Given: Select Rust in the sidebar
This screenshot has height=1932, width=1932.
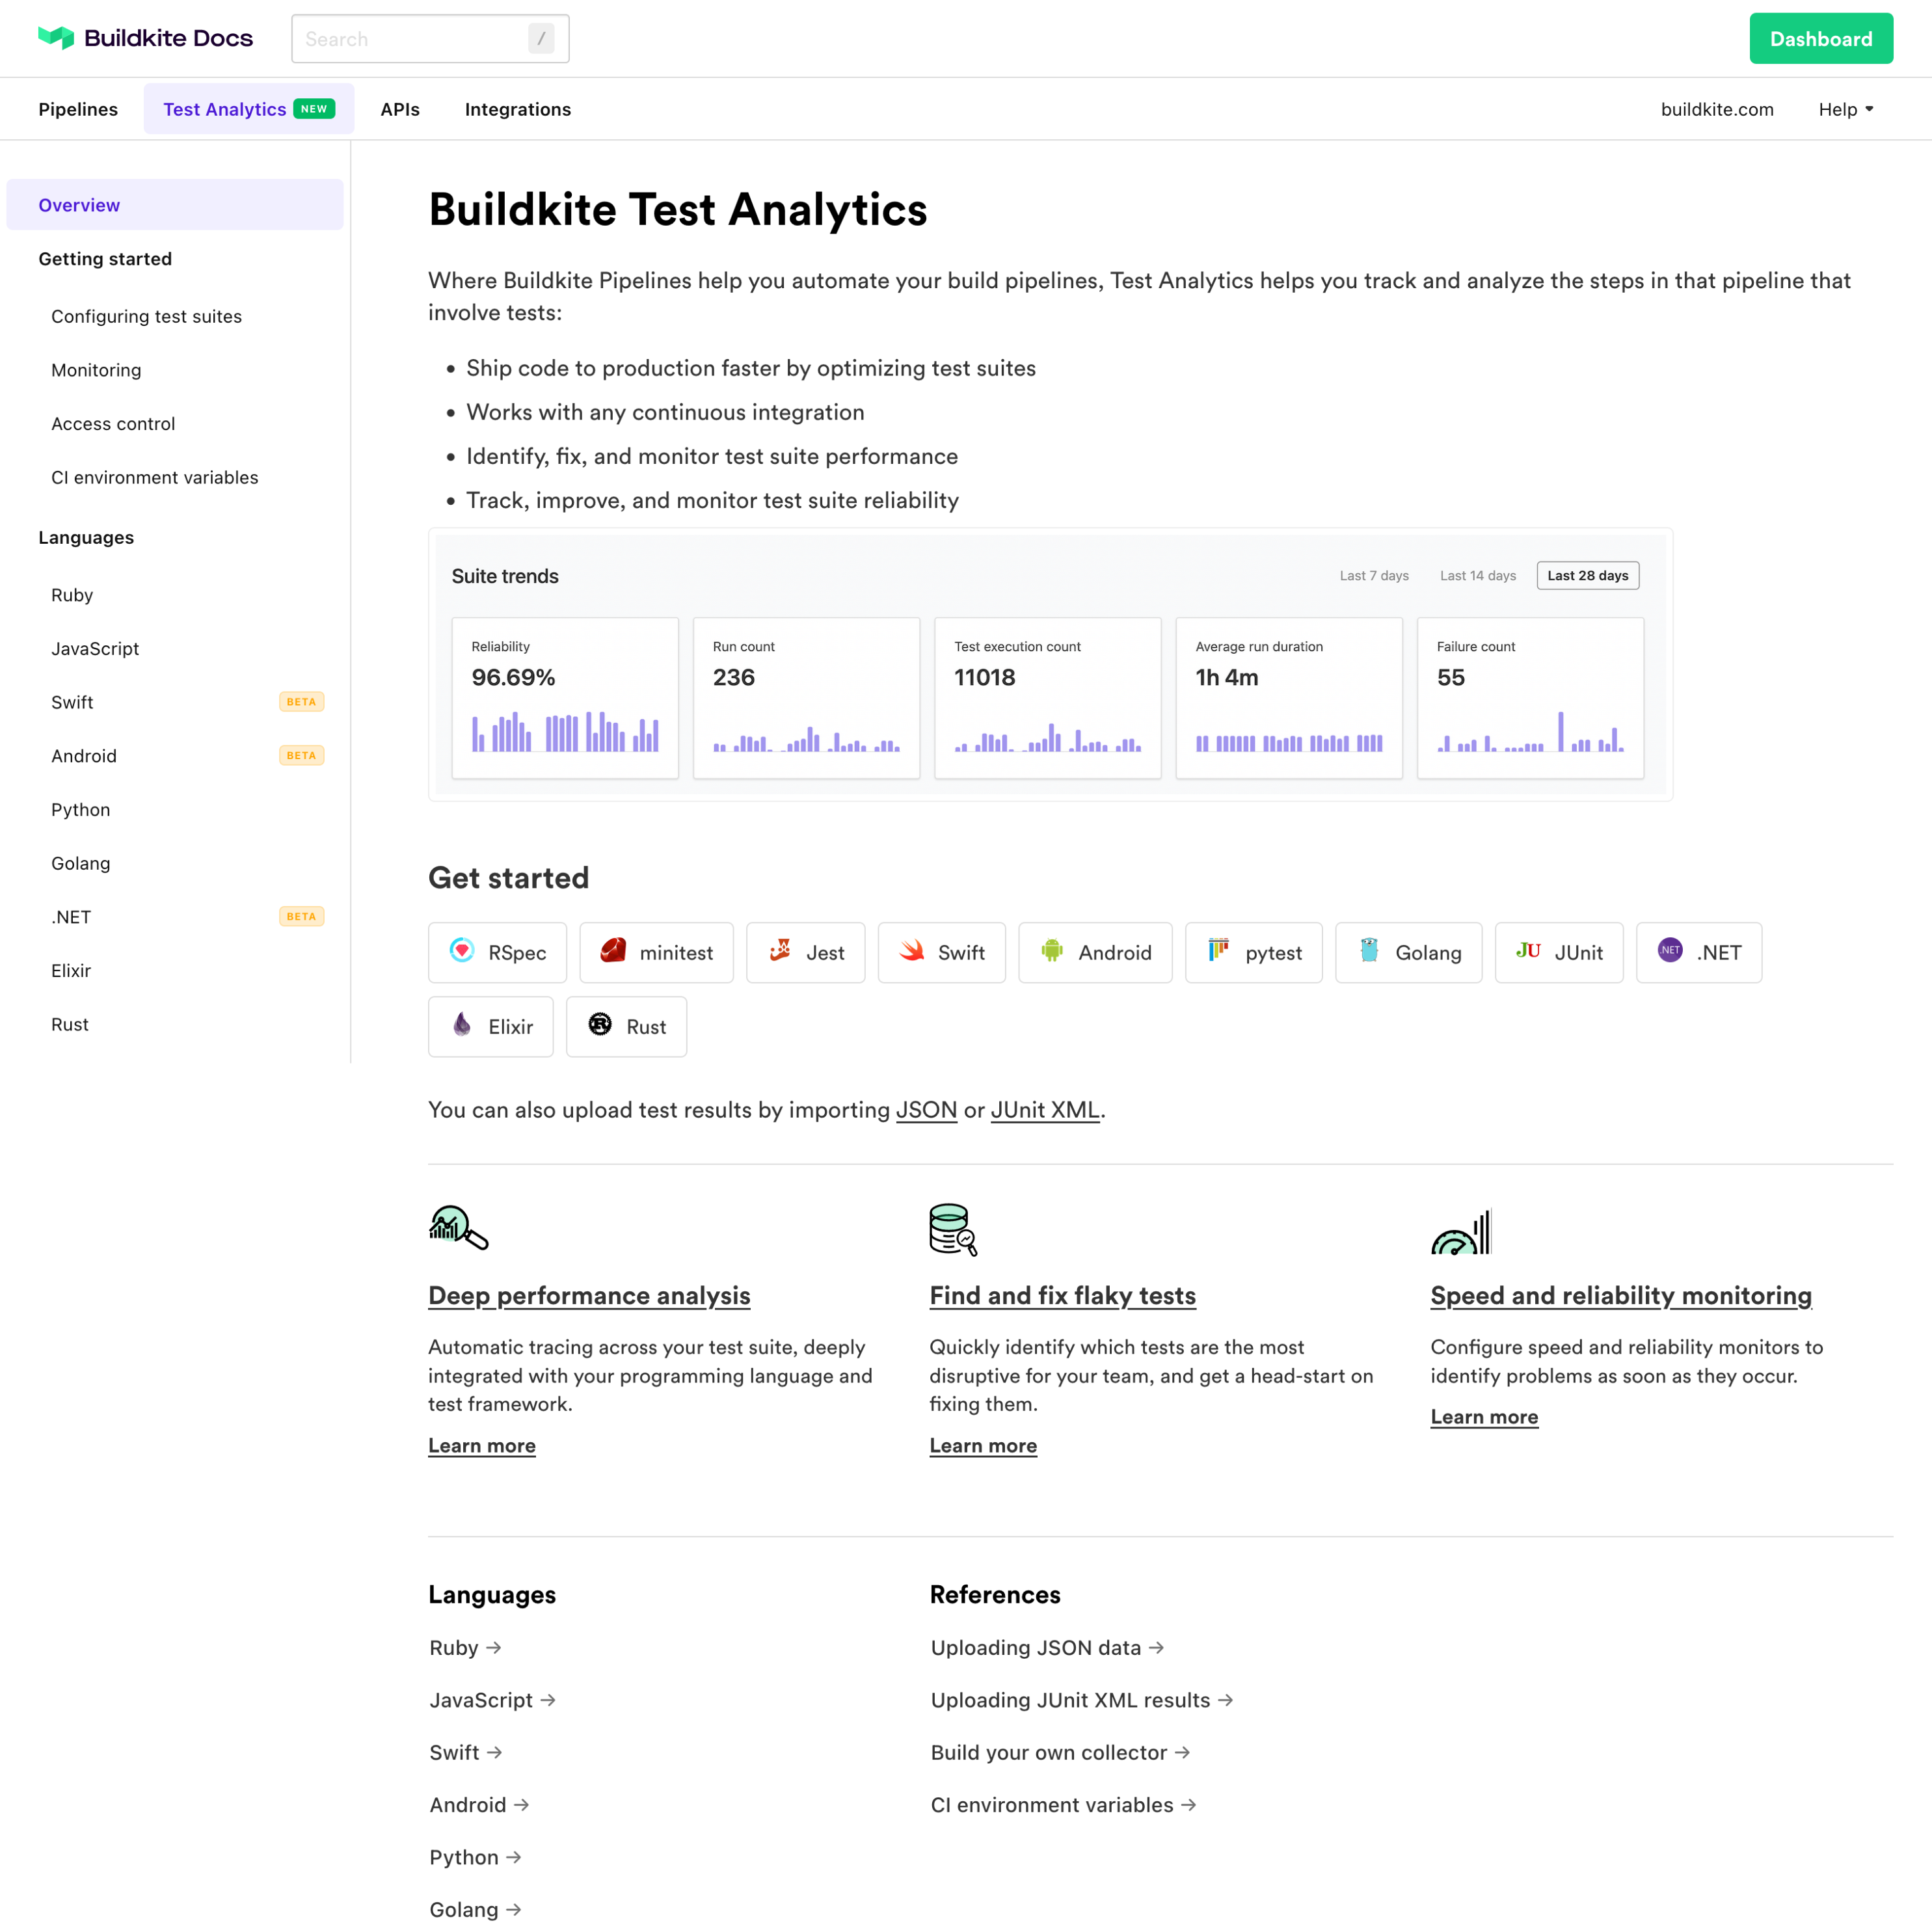Looking at the screenshot, I should 70,1025.
